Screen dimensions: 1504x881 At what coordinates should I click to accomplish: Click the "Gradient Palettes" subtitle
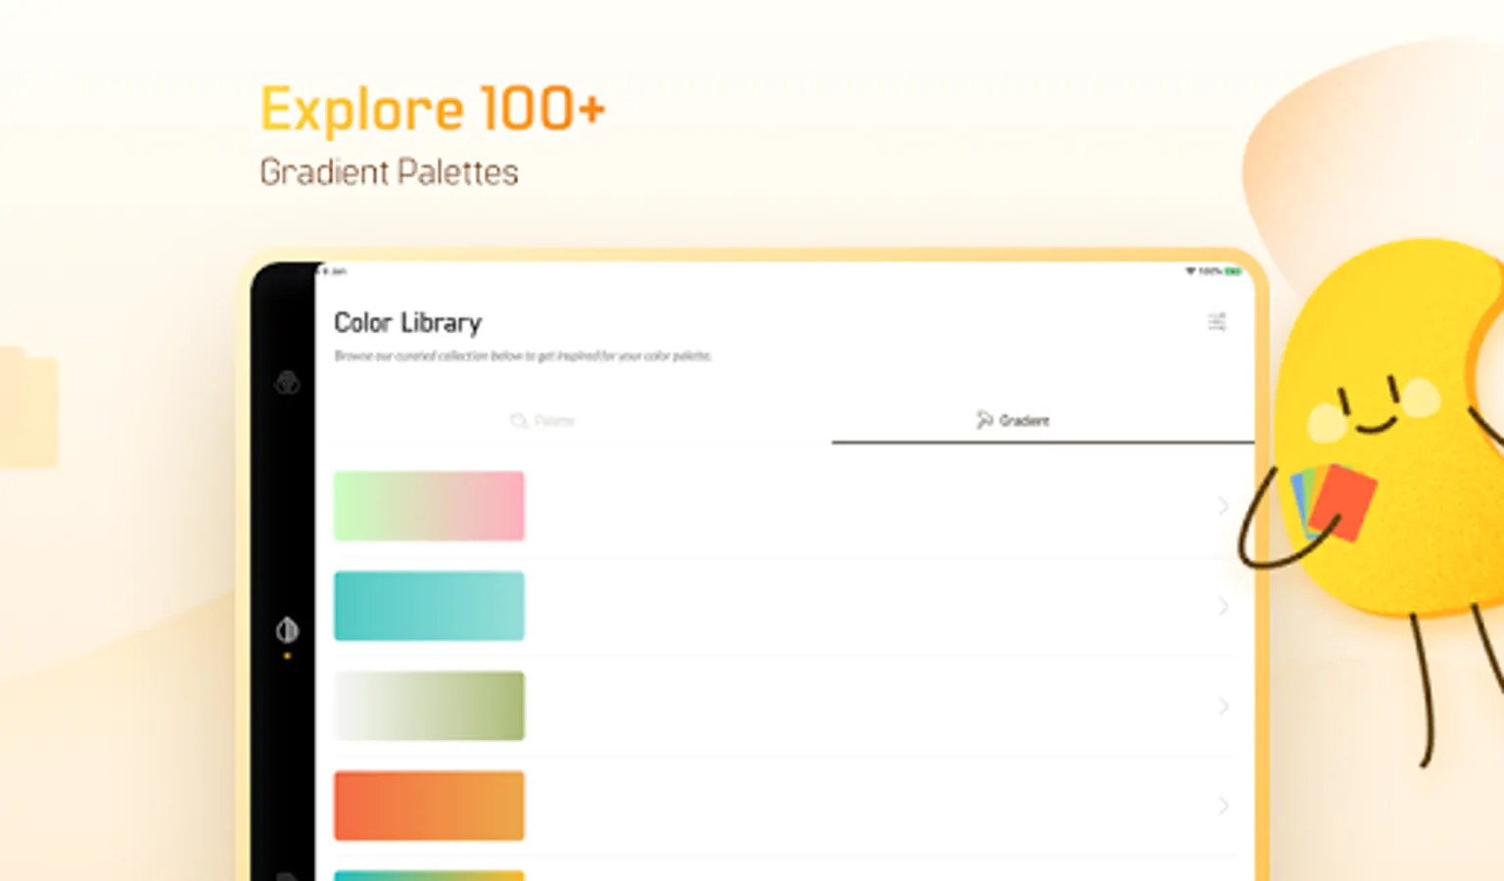[389, 172]
